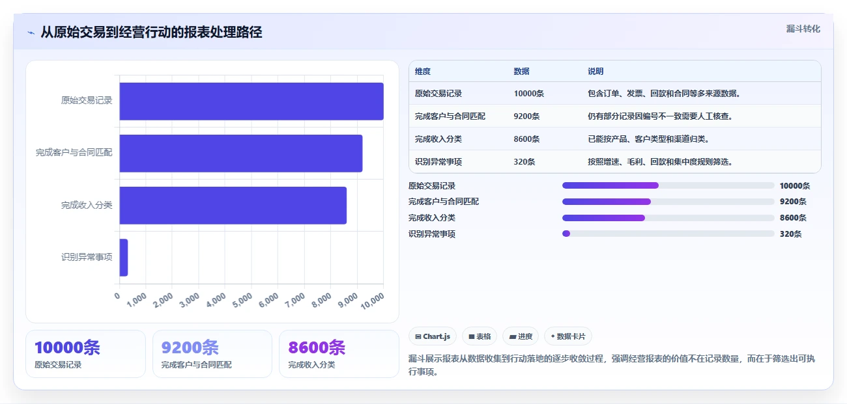Open the 10000条 原始交易记录 stat card

point(85,354)
